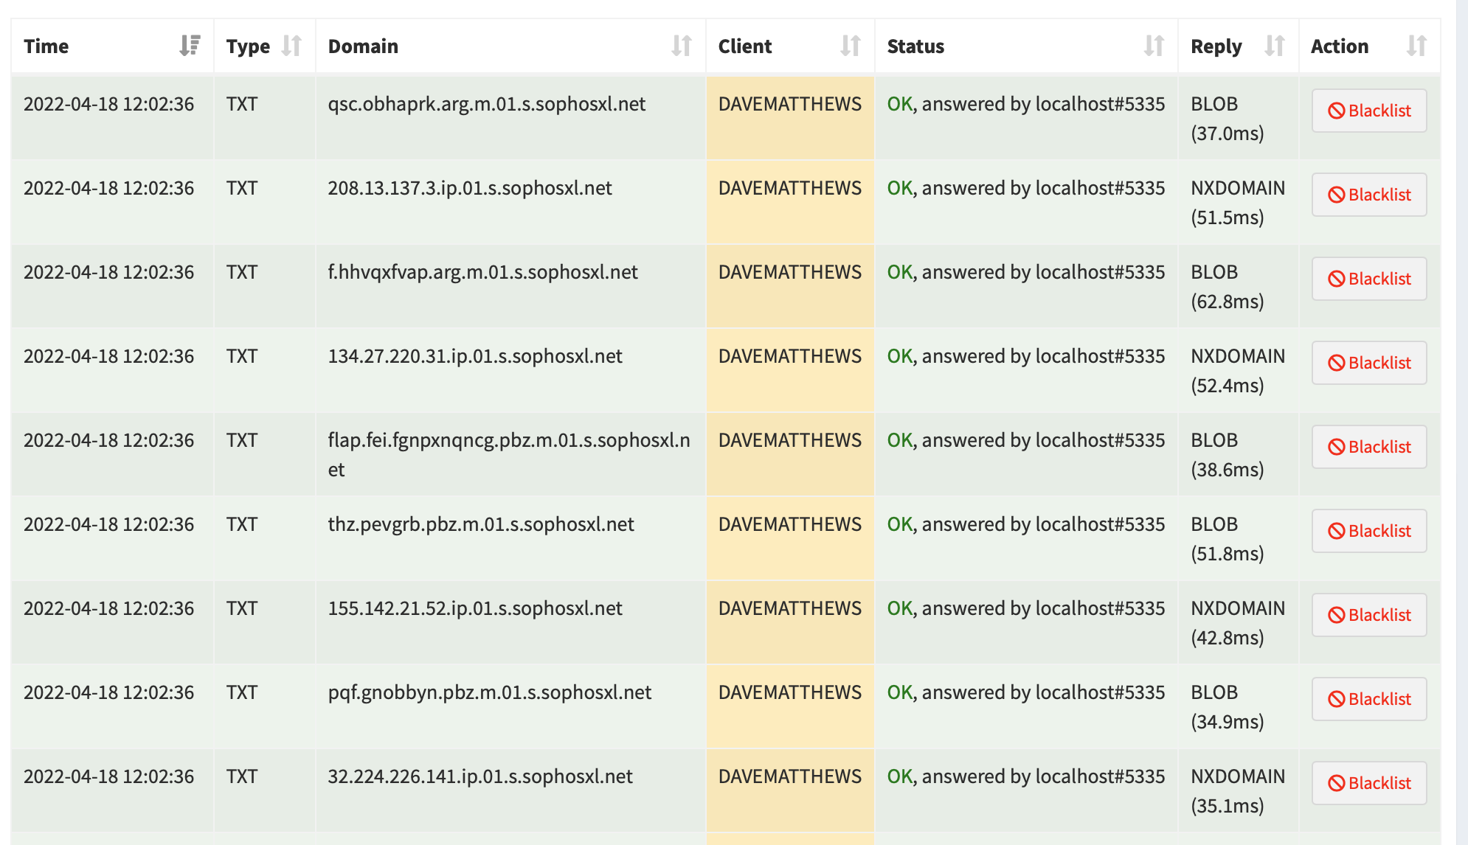Image resolution: width=1468 pixels, height=845 pixels.
Task: Blacklist thz.pevgrb.pbz.m.01.s.sophosxl.net
Action: pyautogui.click(x=1369, y=531)
